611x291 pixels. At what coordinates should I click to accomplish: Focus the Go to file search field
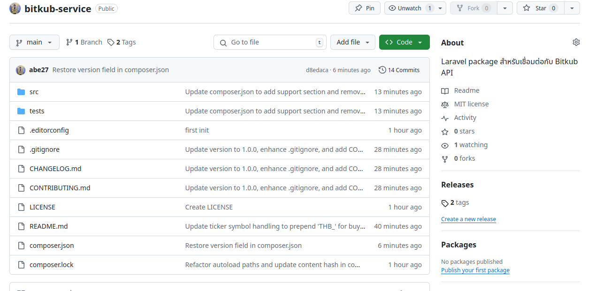point(270,42)
